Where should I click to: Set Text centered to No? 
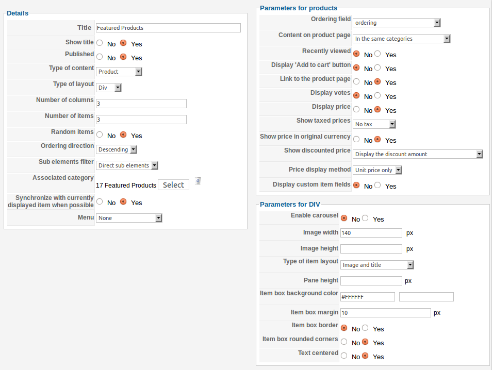pos(344,356)
